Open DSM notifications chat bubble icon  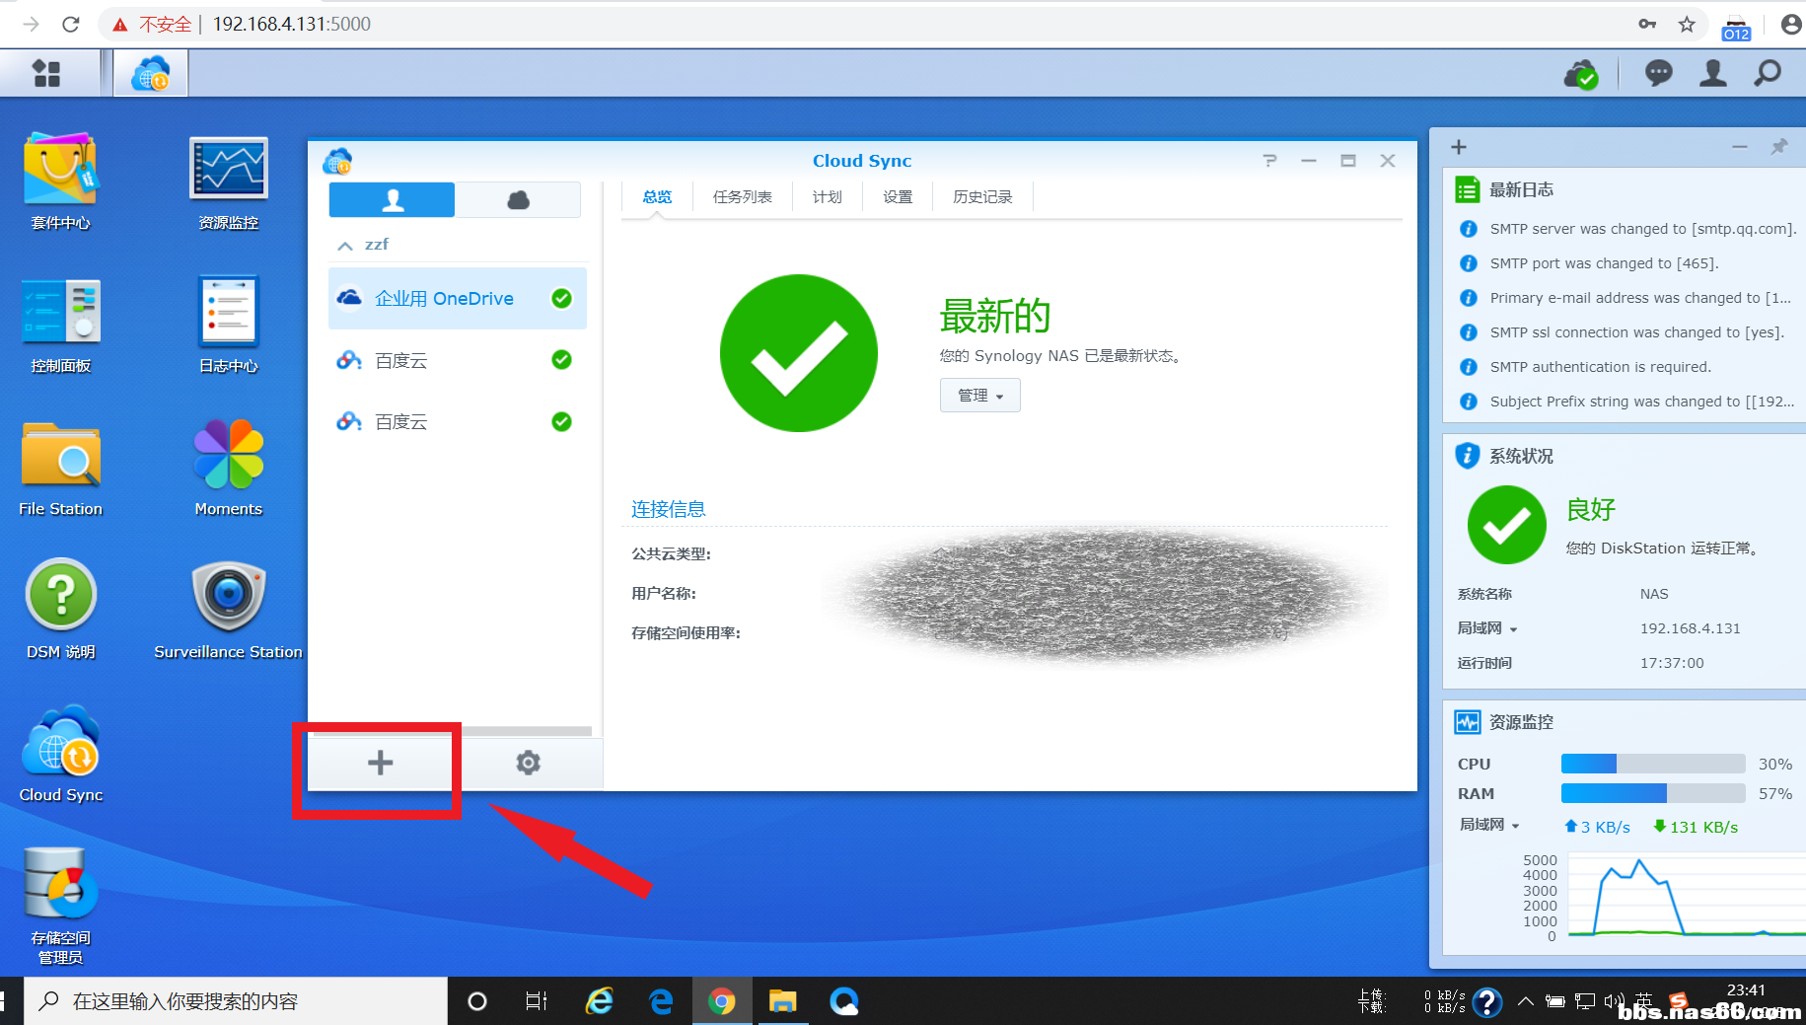pos(1658,73)
